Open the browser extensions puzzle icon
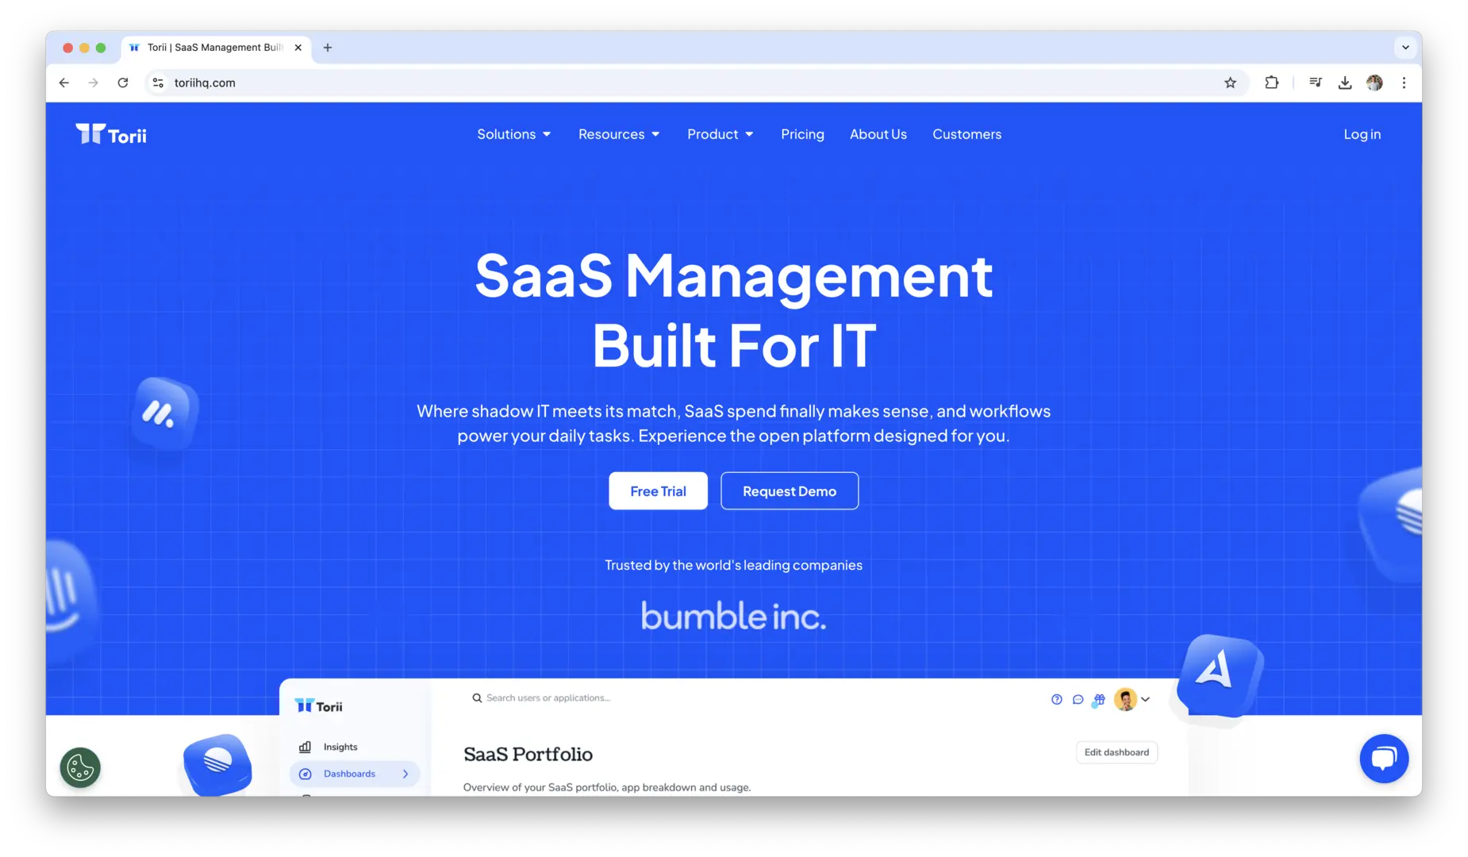The image size is (1468, 857). (1271, 83)
